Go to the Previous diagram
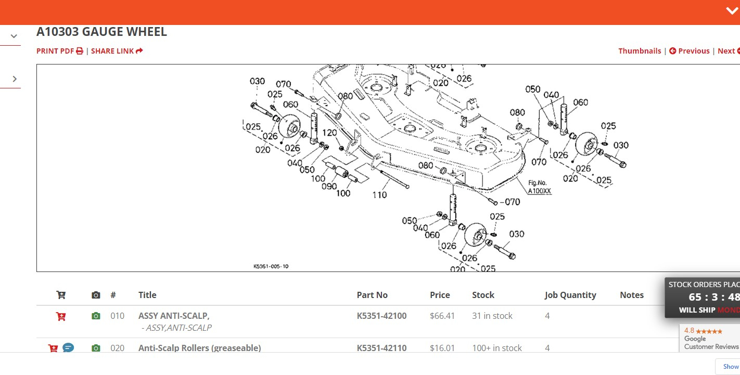Image resolution: width=740 pixels, height=375 pixels. tap(690, 51)
